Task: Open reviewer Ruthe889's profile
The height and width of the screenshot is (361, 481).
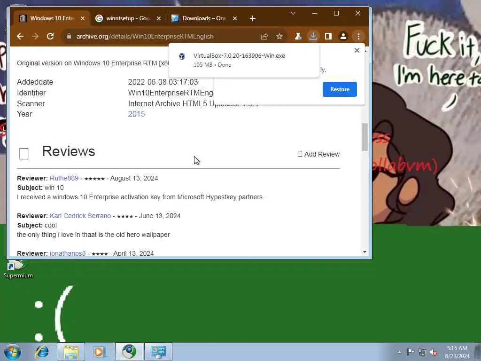Action: [x=64, y=178]
